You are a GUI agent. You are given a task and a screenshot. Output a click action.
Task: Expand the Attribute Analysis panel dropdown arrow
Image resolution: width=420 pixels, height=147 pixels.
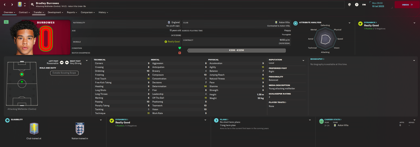350,23
